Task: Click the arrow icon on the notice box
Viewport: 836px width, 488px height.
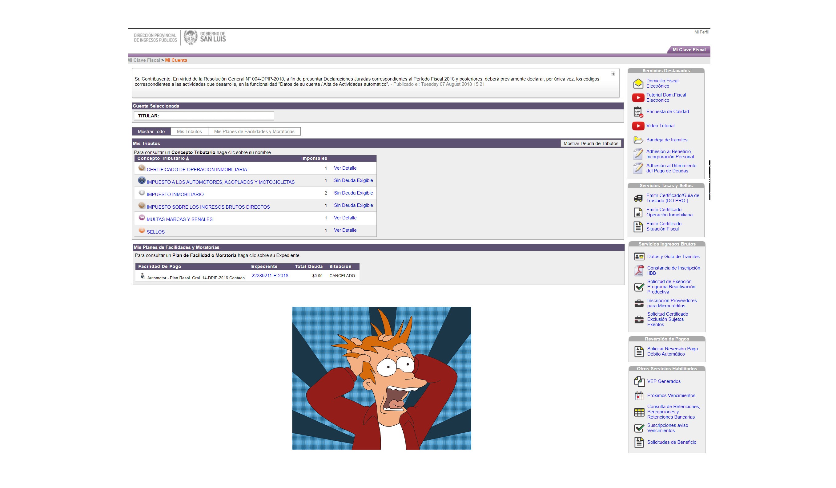Action: 613,74
